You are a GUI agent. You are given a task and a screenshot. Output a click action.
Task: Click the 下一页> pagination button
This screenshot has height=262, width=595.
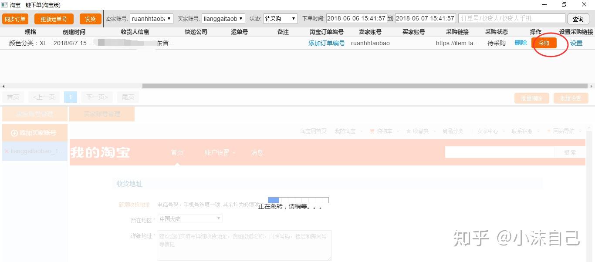pyautogui.click(x=97, y=97)
